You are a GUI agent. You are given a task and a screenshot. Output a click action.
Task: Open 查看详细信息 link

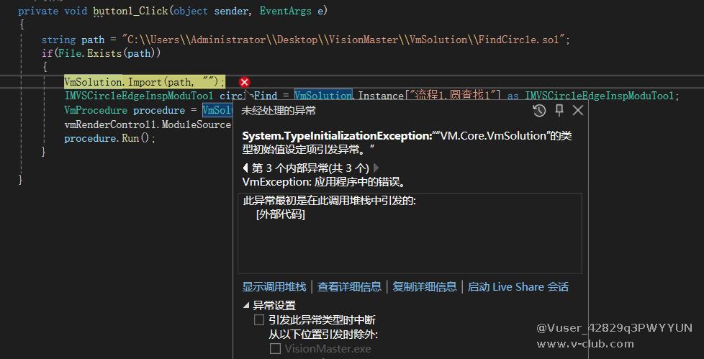[x=349, y=287]
